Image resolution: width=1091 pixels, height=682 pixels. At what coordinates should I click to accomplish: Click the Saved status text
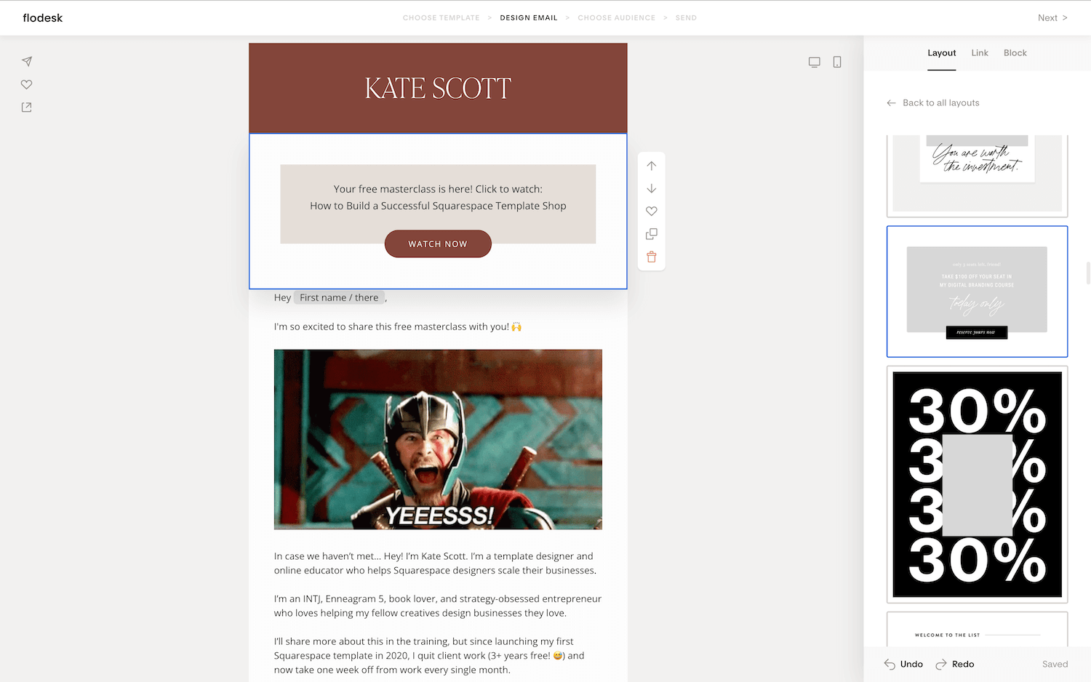(1055, 664)
